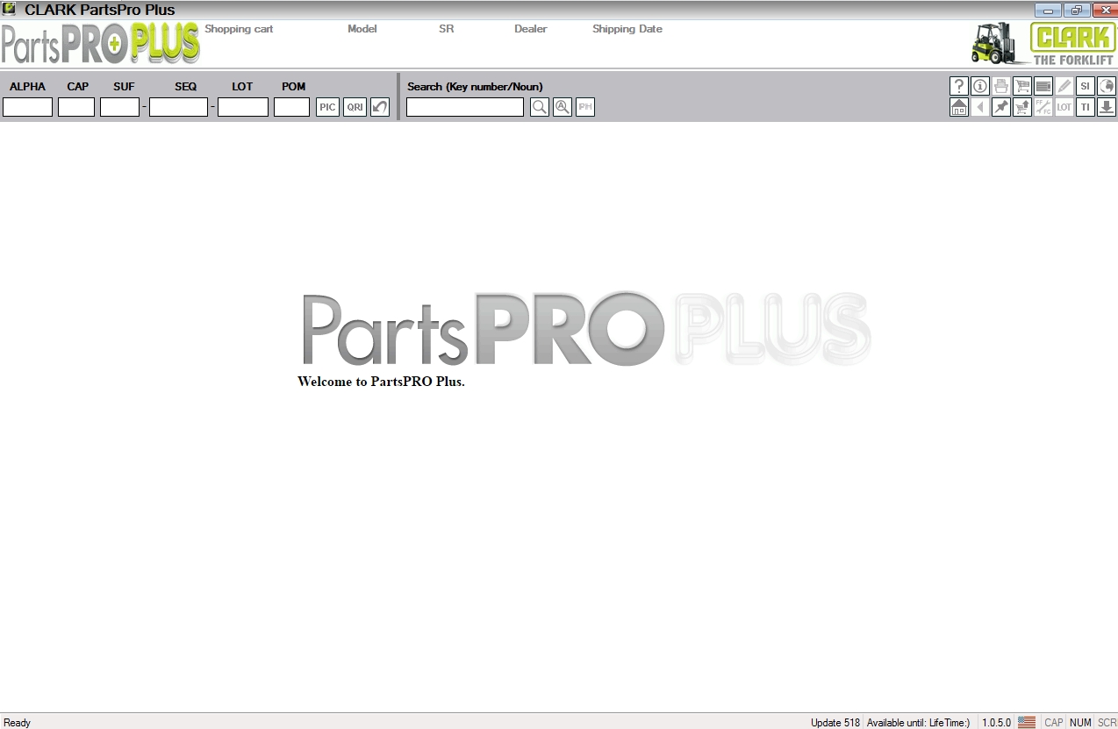Focus the SEQ input field
This screenshot has height=729, width=1118.
click(179, 107)
